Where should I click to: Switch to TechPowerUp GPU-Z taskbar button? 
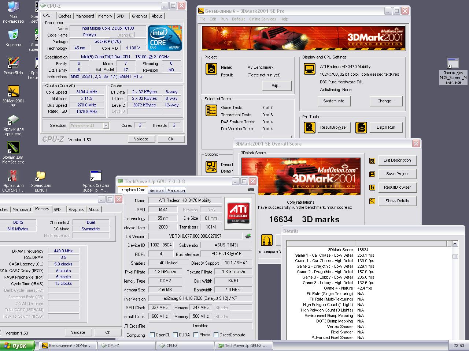(x=244, y=346)
